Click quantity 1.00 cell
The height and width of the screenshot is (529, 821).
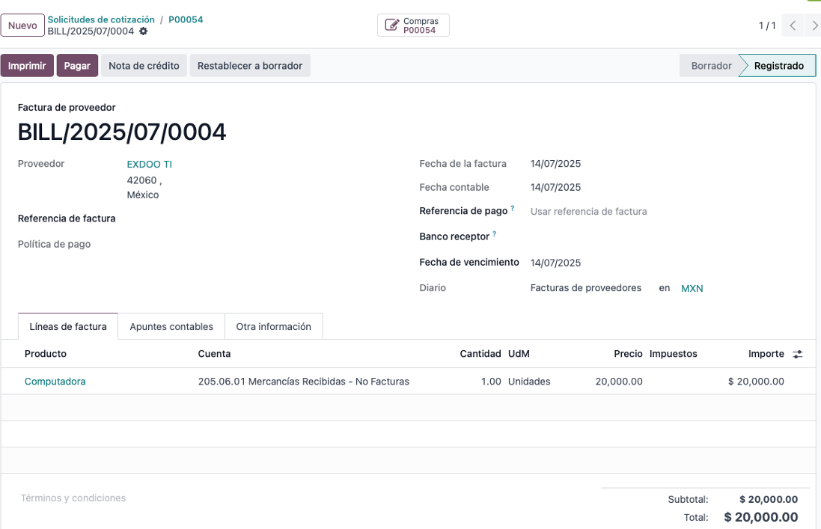(x=491, y=382)
